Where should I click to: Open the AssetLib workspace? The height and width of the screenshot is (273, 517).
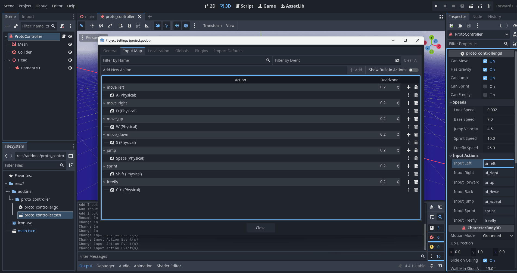[292, 6]
